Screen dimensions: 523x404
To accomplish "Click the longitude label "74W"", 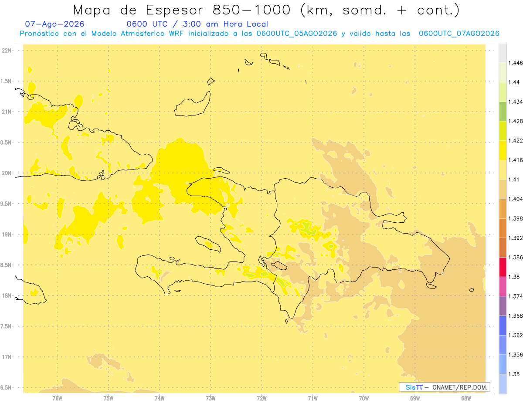I will [160, 398].
